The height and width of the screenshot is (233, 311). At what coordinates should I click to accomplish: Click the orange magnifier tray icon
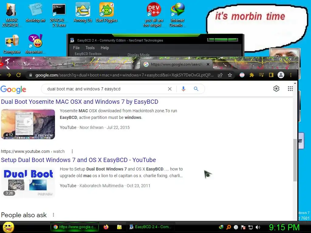(228, 227)
